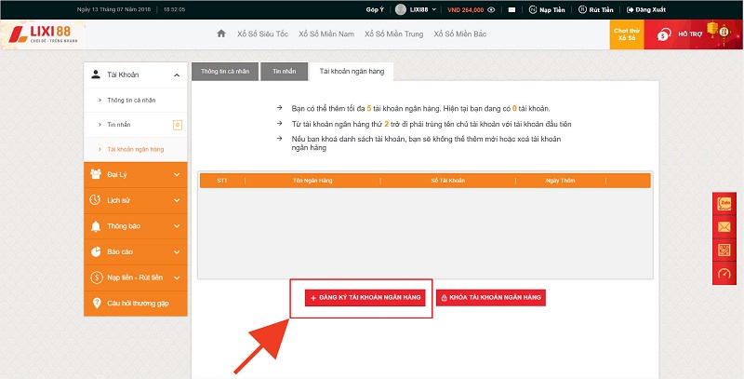Open the QR code icon on the right

pyautogui.click(x=725, y=250)
